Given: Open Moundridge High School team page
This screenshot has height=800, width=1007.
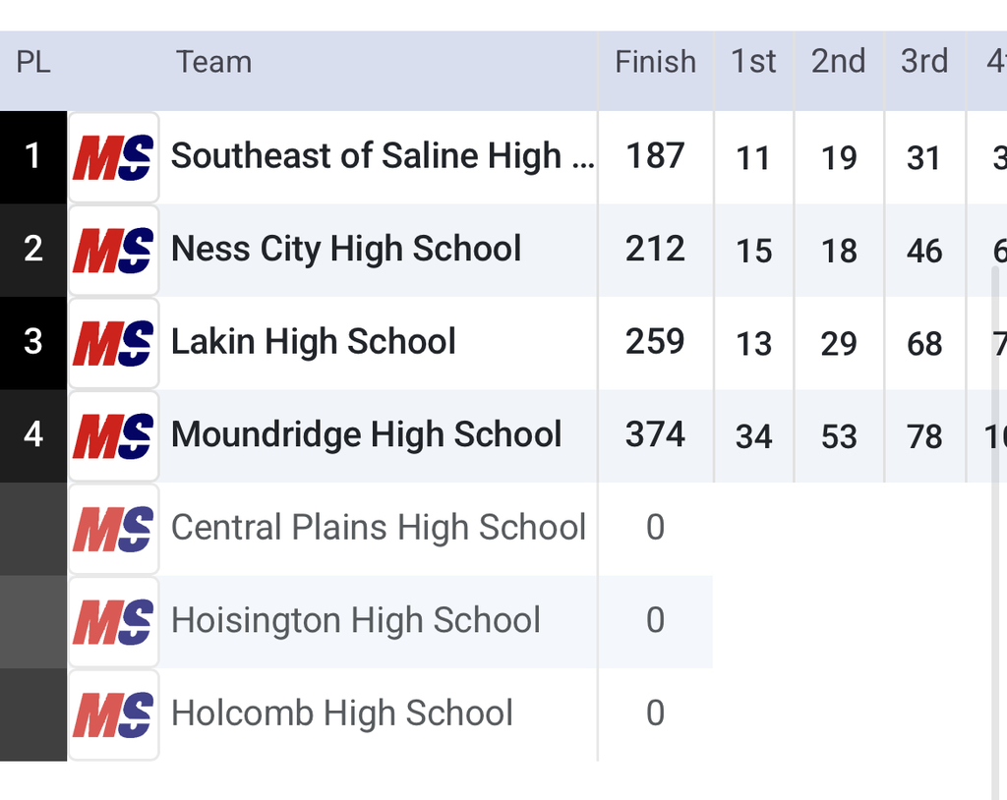Looking at the screenshot, I should coord(366,434).
